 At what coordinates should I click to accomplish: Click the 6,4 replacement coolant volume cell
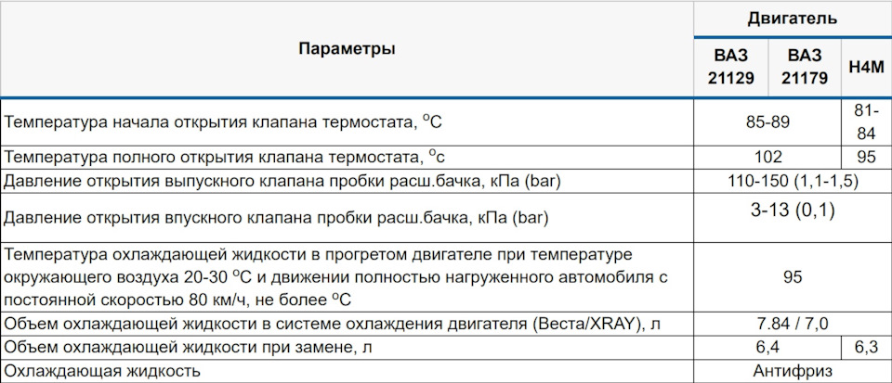(767, 348)
